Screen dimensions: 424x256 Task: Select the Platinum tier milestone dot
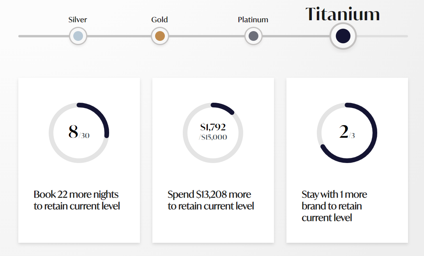(x=253, y=36)
